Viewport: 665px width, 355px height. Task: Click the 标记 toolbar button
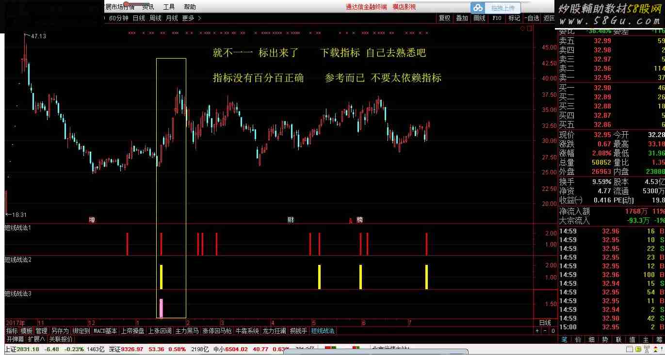tap(514, 18)
